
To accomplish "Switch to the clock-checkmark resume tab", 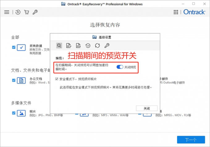I will 88,46.
